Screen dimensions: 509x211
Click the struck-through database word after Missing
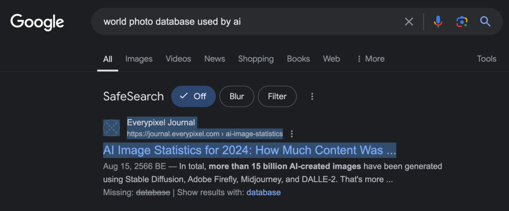[x=153, y=193]
